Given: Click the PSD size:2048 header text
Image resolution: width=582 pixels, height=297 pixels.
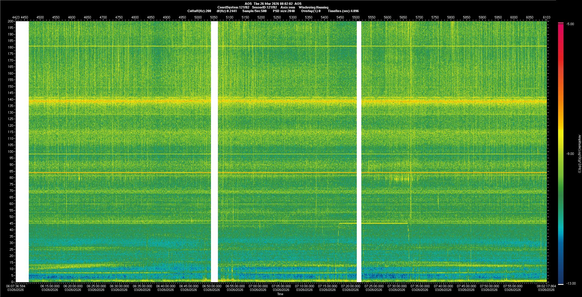Looking at the screenshot, I should click(x=283, y=11).
